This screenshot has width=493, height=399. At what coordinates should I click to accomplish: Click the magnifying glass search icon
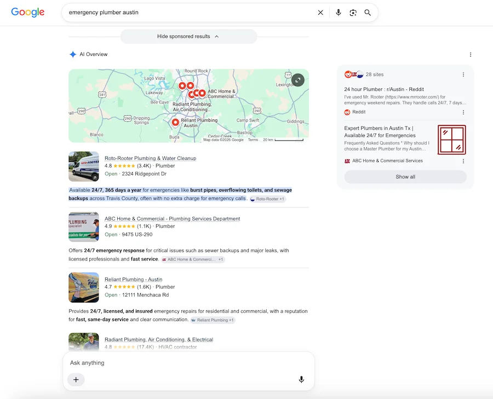click(x=368, y=13)
